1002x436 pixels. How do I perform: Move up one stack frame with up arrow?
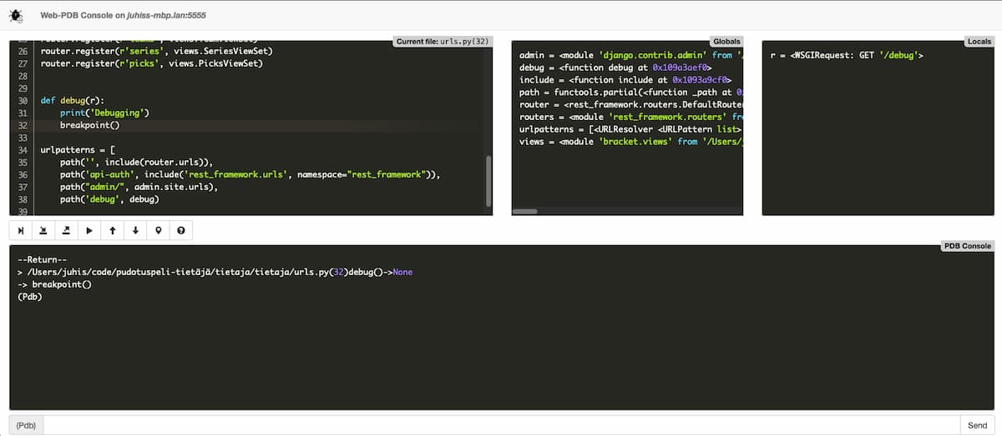(113, 230)
